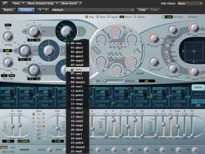The width and height of the screenshot is (205, 154).
Task: Toggle Unison mode
Action: point(135,17)
